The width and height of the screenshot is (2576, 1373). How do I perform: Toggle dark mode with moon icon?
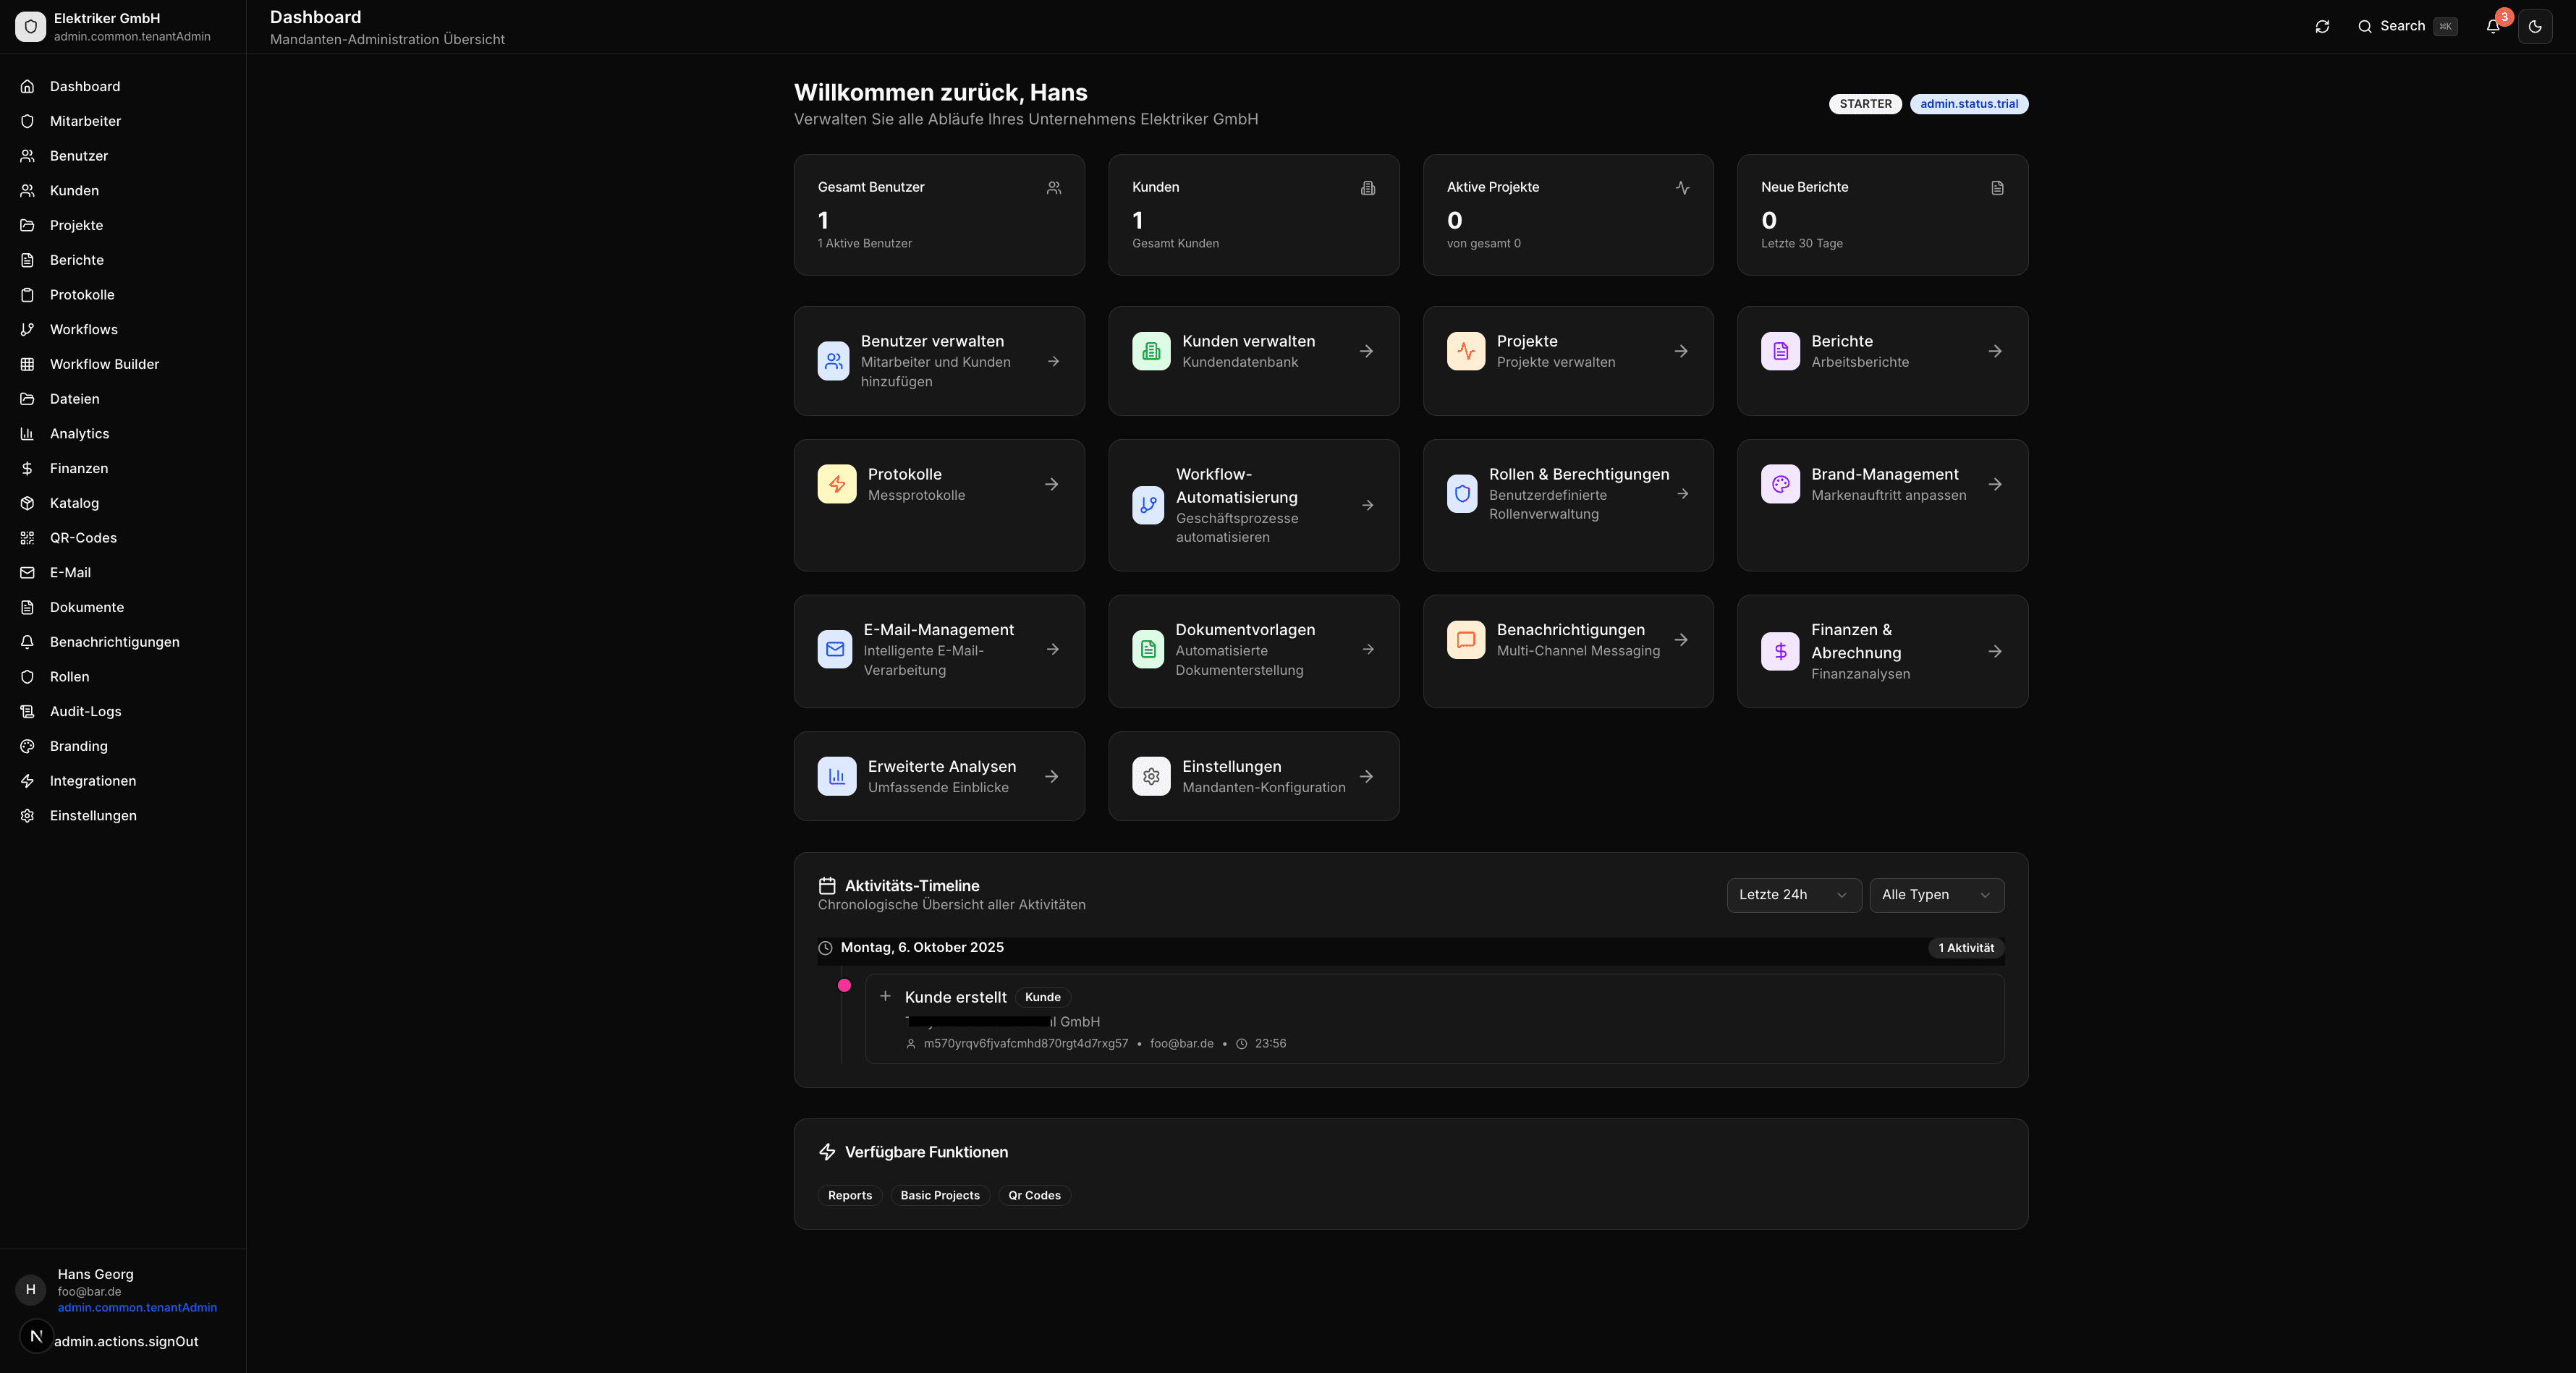[x=2535, y=27]
